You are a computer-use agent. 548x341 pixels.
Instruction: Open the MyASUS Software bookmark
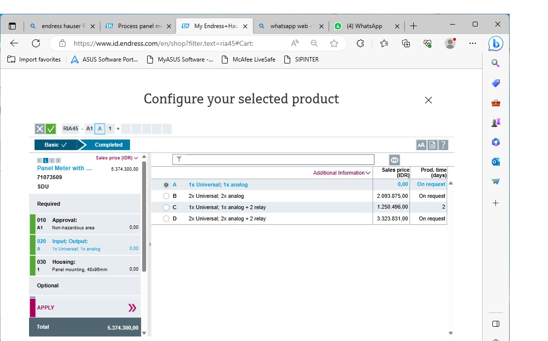click(180, 60)
